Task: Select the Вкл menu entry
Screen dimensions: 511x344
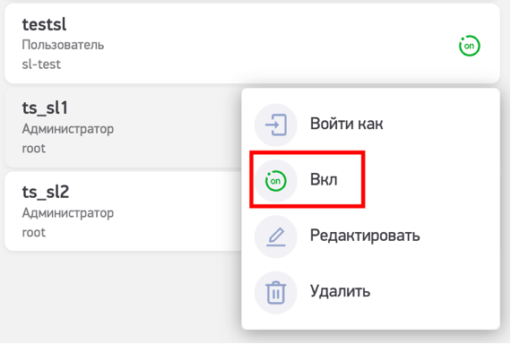Action: pyautogui.click(x=371, y=180)
